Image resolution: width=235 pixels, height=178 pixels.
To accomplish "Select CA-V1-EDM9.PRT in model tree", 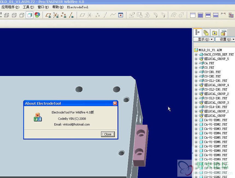I will (x=216, y=159).
